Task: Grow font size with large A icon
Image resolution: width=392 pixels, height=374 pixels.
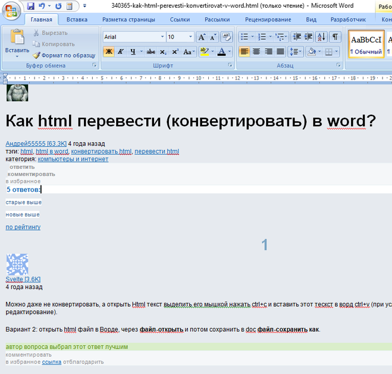Action: (202, 37)
